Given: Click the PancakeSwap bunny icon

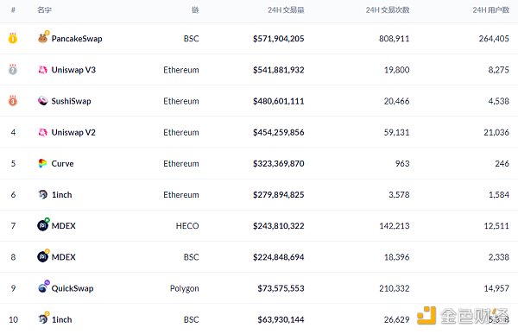Looking at the screenshot, I should click(x=43, y=37).
